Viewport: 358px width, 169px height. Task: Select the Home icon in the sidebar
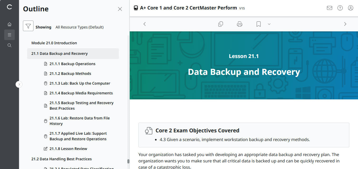(x=9, y=24)
